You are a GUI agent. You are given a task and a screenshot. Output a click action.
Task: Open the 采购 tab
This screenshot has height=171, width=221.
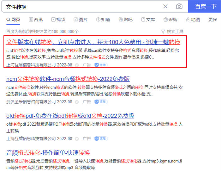pos(170,20)
